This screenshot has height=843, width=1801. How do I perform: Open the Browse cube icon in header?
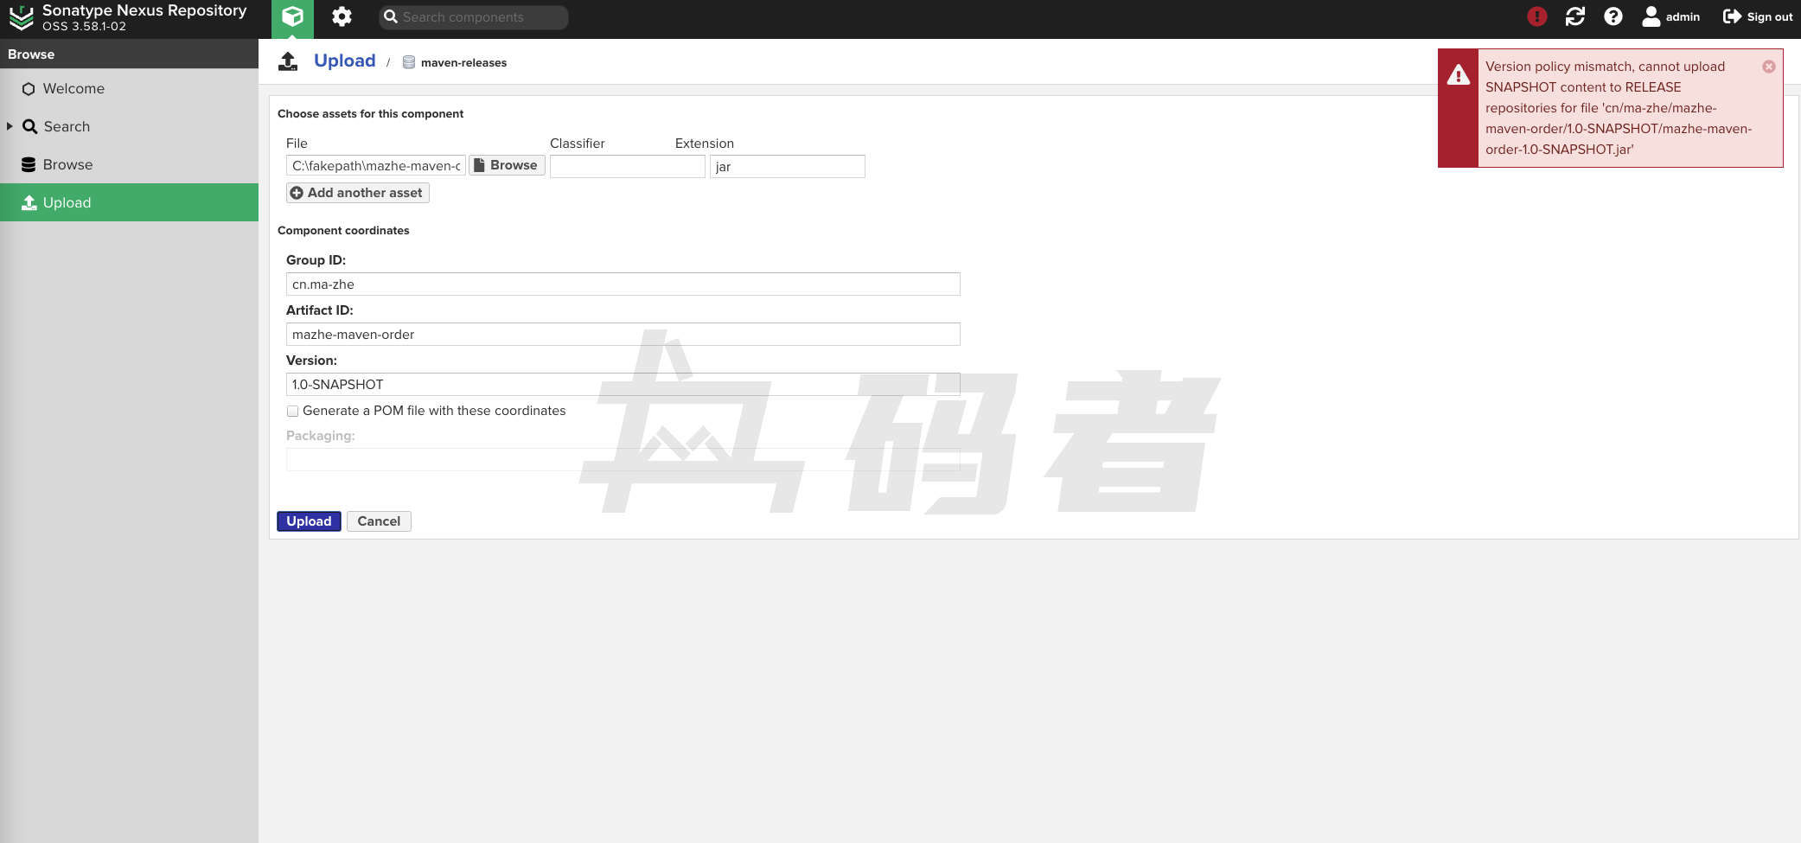(x=292, y=17)
